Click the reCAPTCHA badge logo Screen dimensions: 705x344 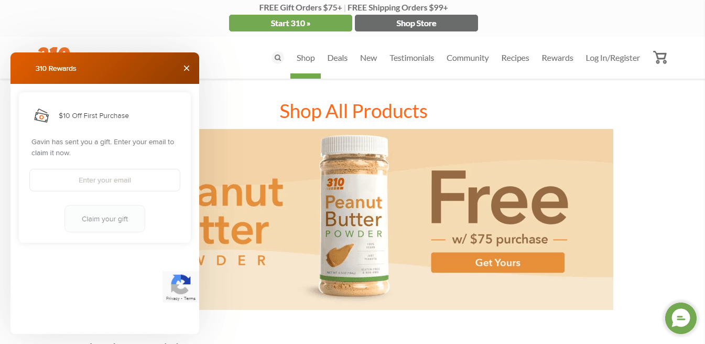180,284
